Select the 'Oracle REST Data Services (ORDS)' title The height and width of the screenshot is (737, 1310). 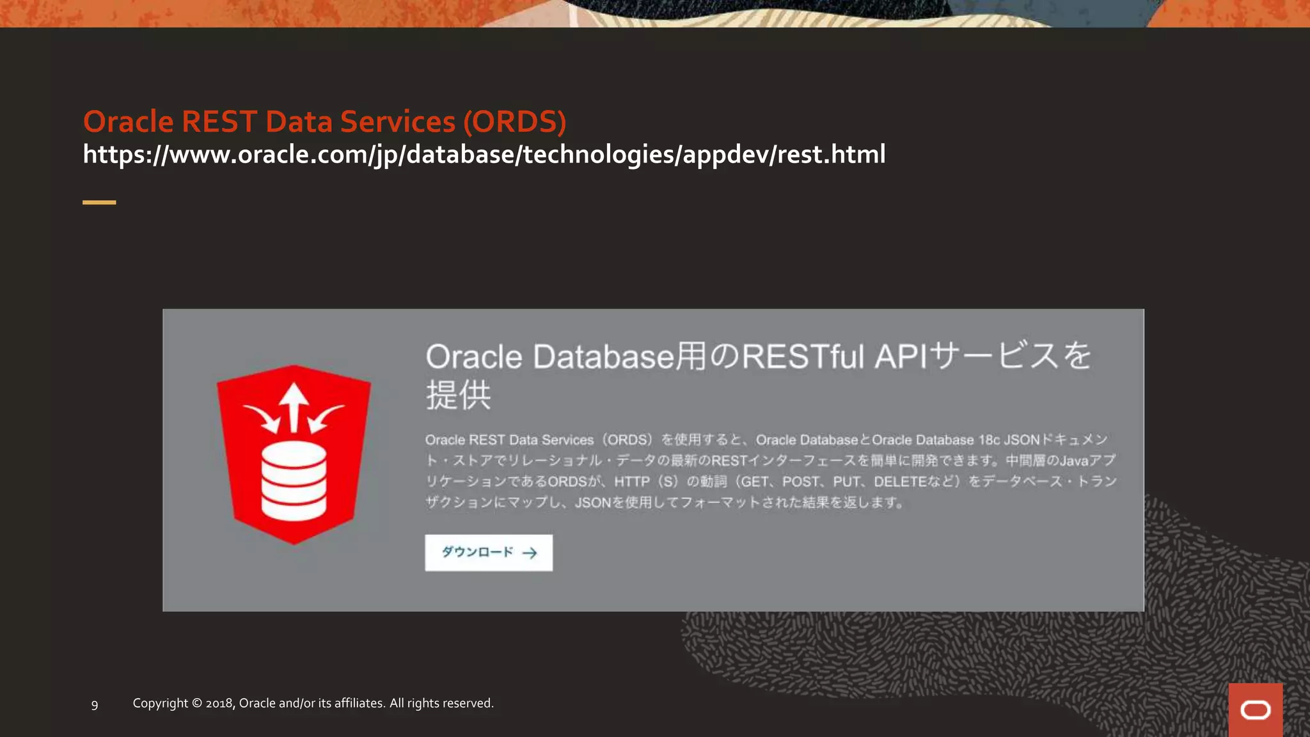(325, 122)
